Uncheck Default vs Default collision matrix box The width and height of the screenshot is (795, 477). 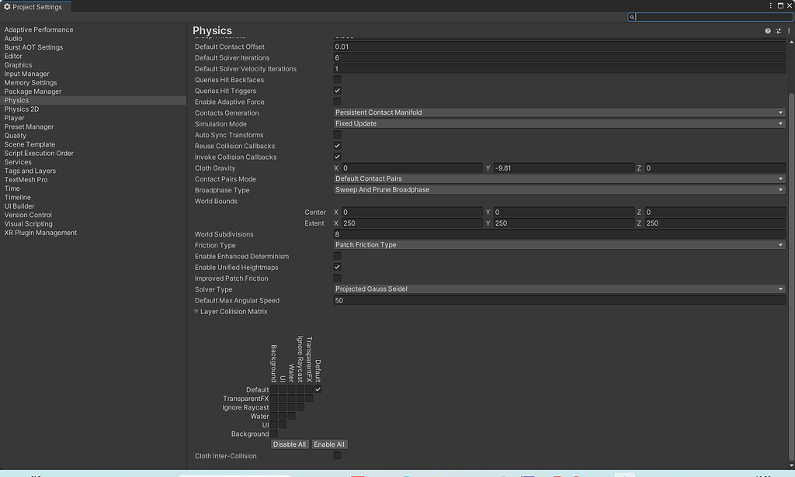coord(318,389)
